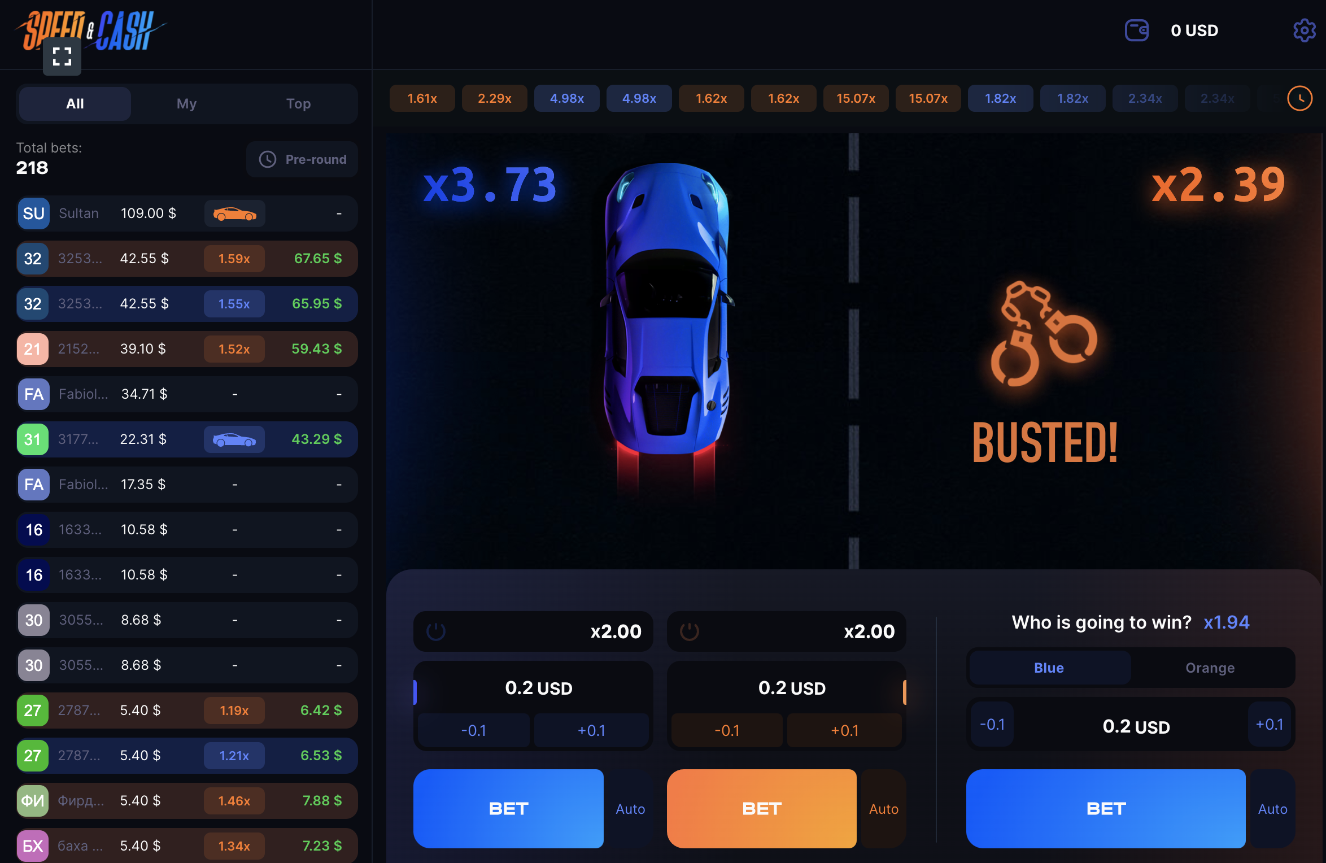Click blue car icon in 22.31 $ row

(x=234, y=439)
